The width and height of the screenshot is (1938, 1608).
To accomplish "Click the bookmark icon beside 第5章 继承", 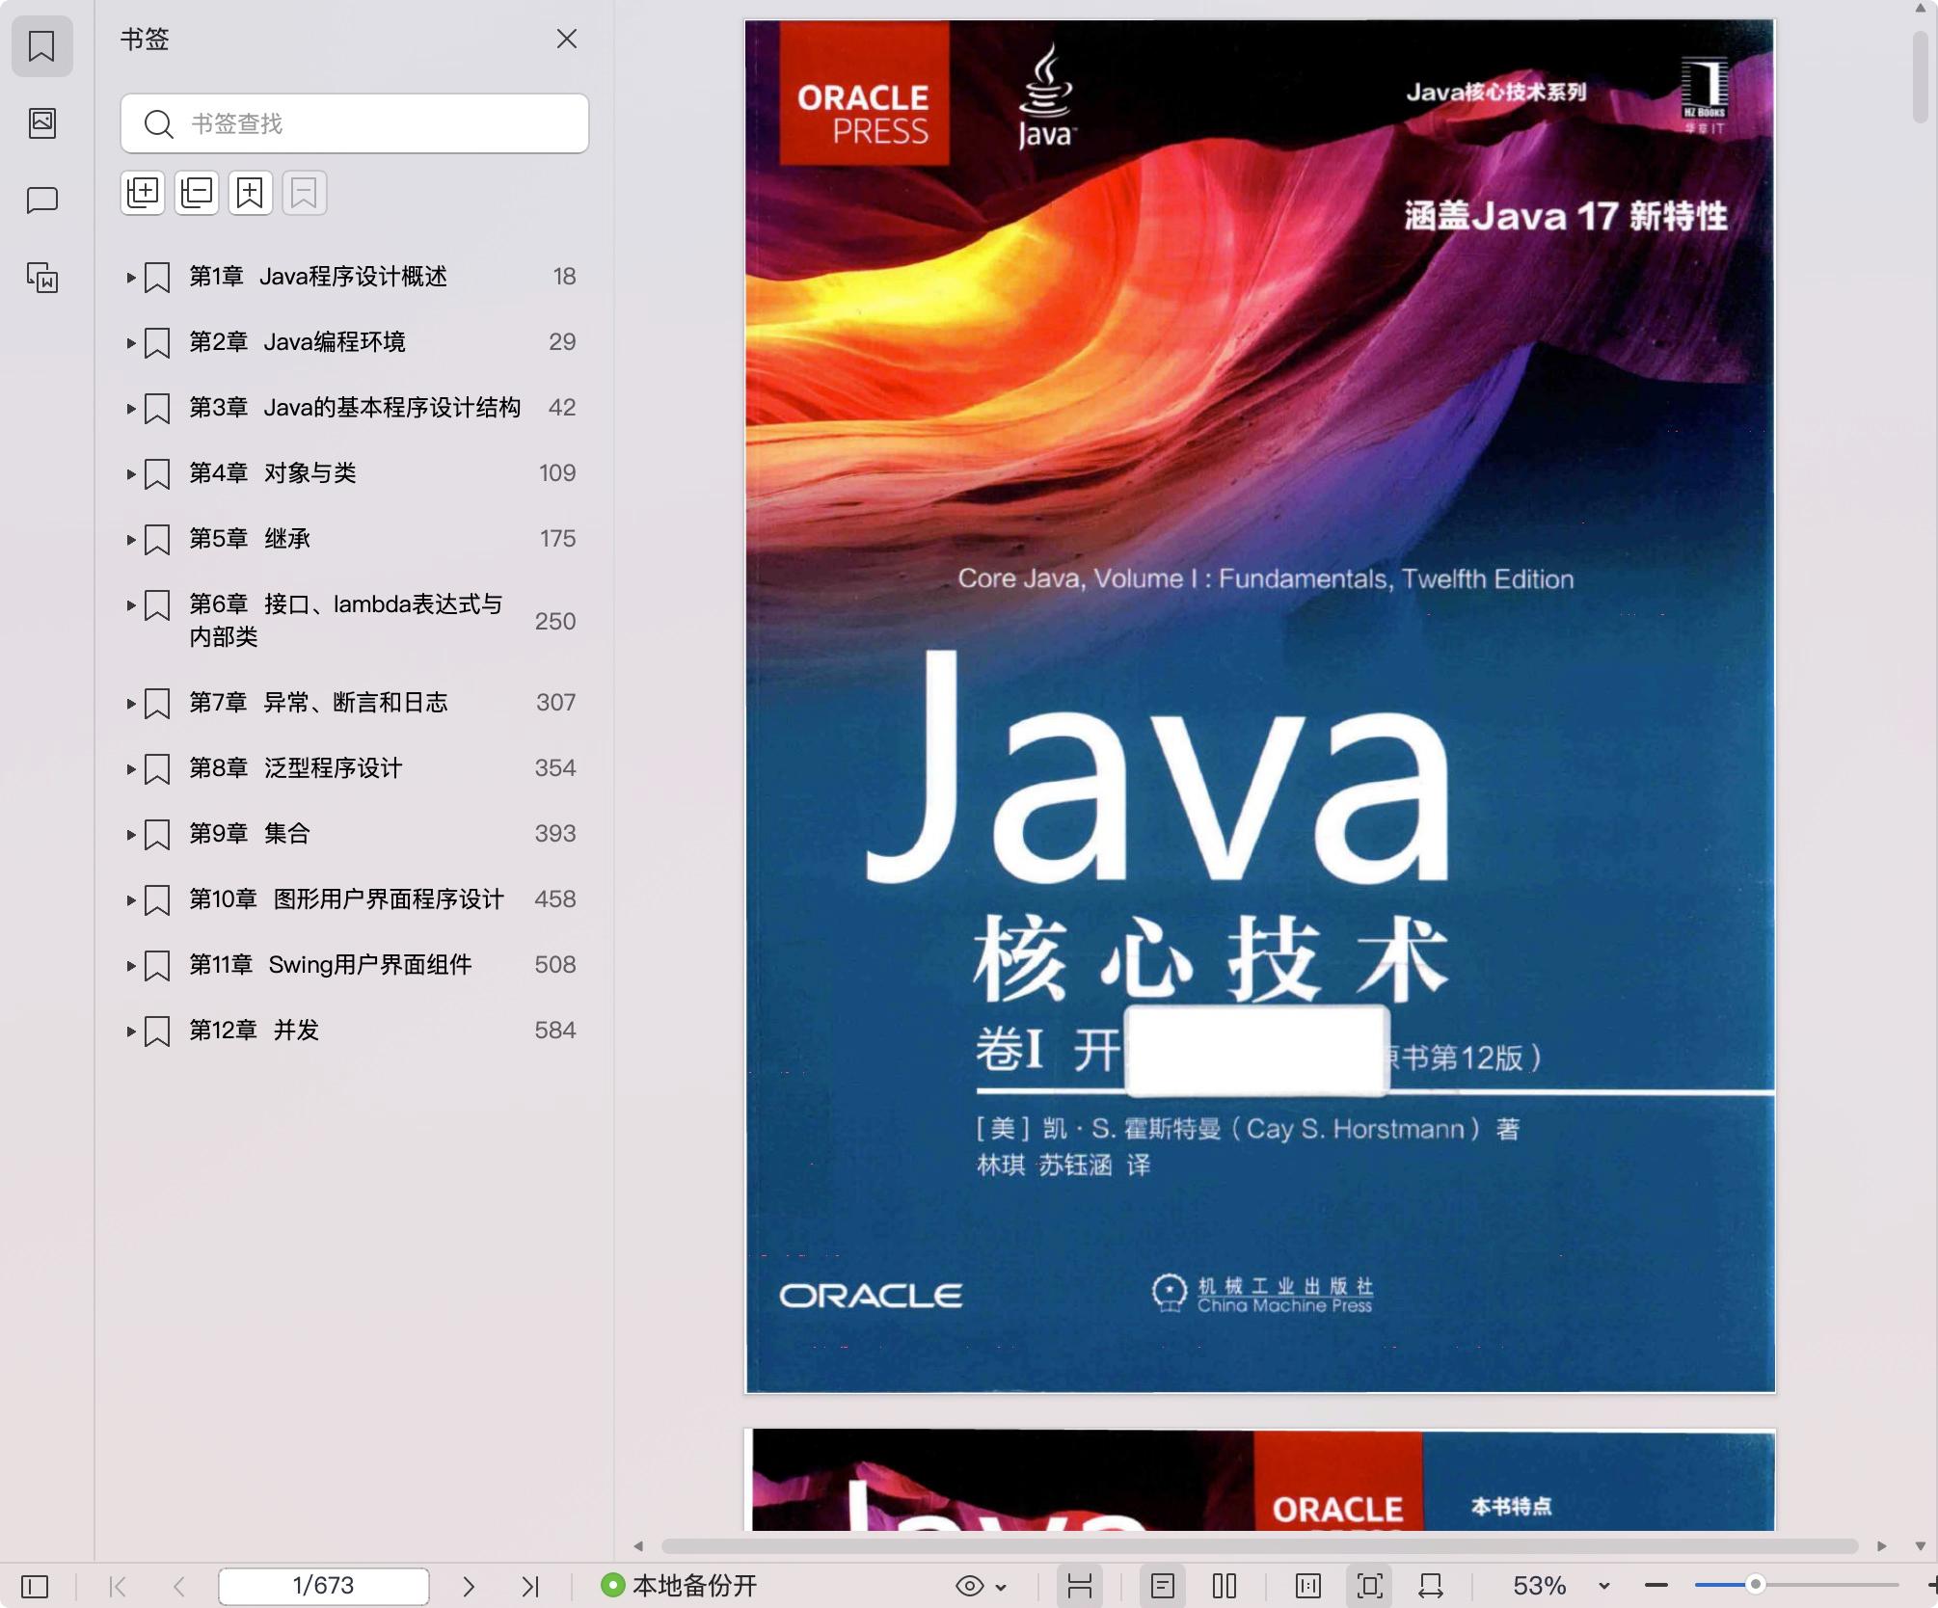I will (157, 540).
